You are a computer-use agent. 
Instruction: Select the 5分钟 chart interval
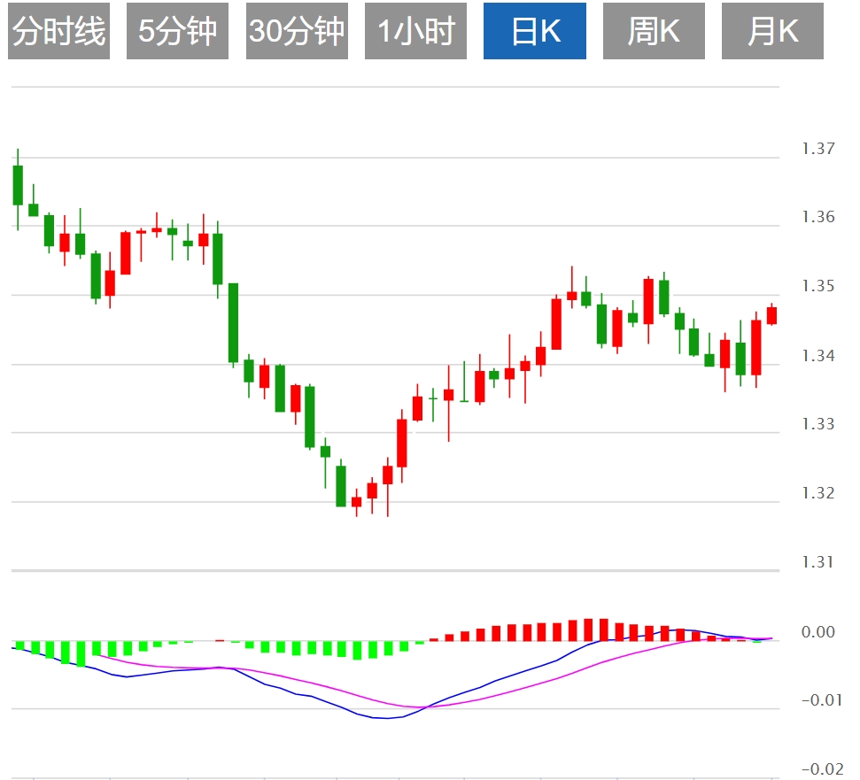177,32
